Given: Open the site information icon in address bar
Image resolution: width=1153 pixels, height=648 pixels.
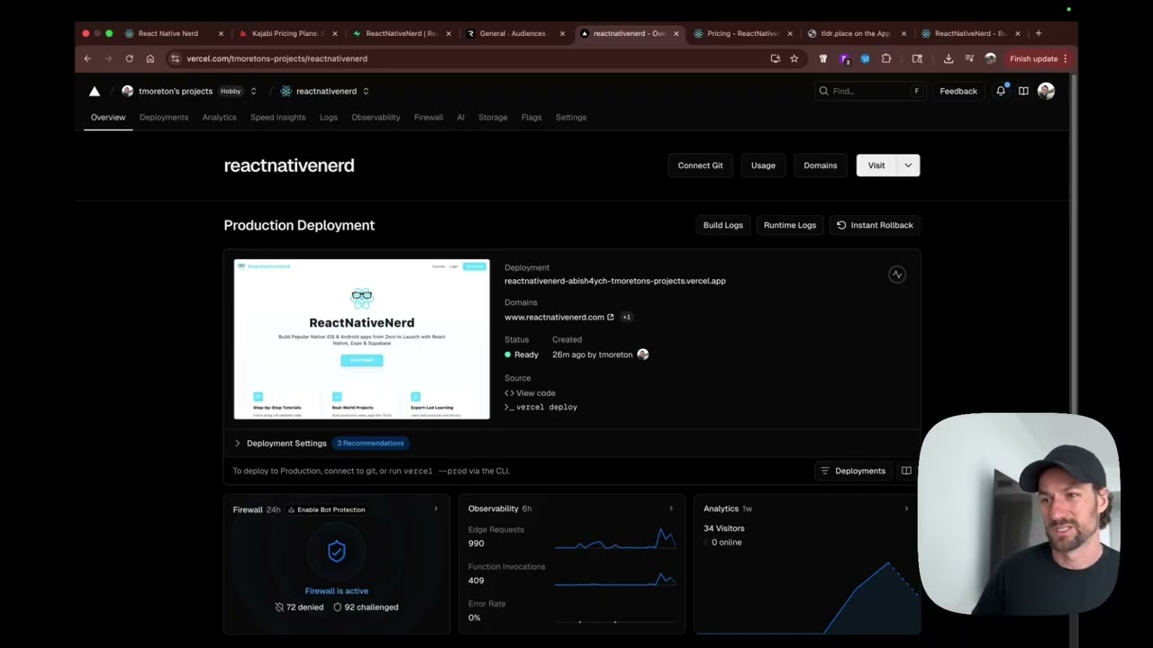Looking at the screenshot, I should (x=175, y=58).
